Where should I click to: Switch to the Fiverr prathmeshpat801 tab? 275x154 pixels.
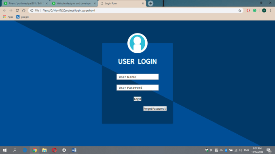coord(25,4)
